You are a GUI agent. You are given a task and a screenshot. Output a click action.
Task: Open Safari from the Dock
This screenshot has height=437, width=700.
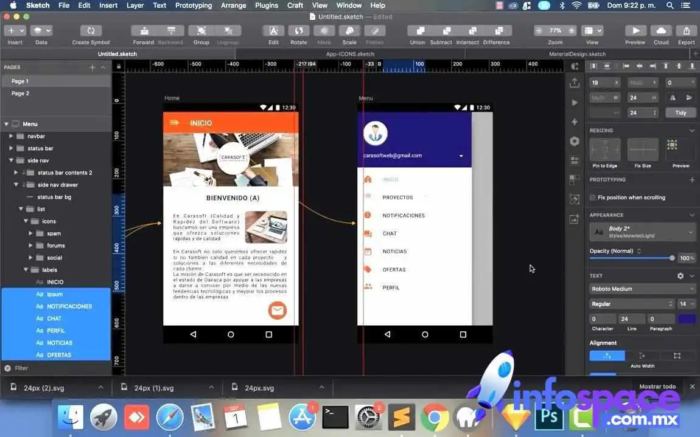[170, 418]
